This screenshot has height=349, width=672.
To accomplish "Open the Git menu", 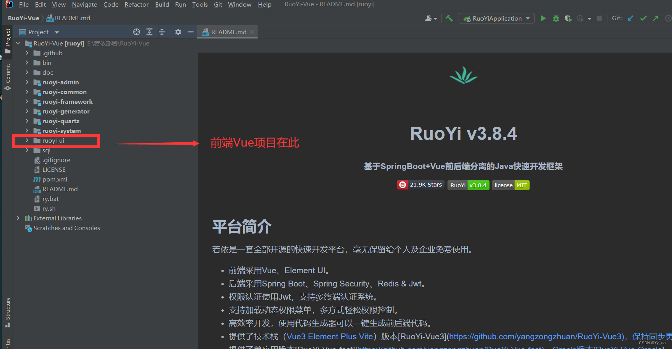I will coord(218,5).
